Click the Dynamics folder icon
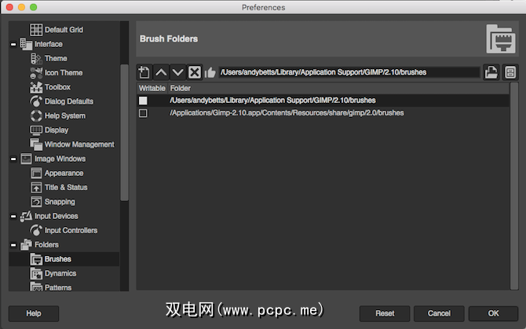Image resolution: width=526 pixels, height=329 pixels. [x=36, y=274]
